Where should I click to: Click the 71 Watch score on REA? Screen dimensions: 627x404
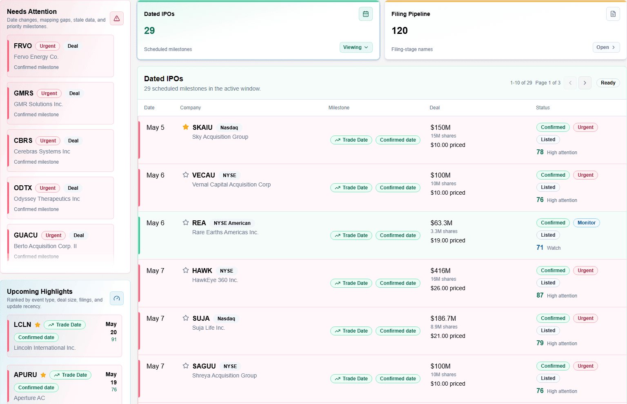pos(549,248)
